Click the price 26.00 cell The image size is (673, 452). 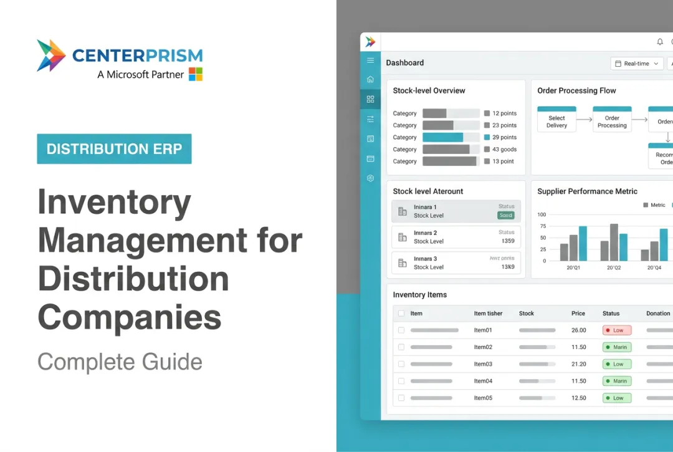[x=578, y=330]
